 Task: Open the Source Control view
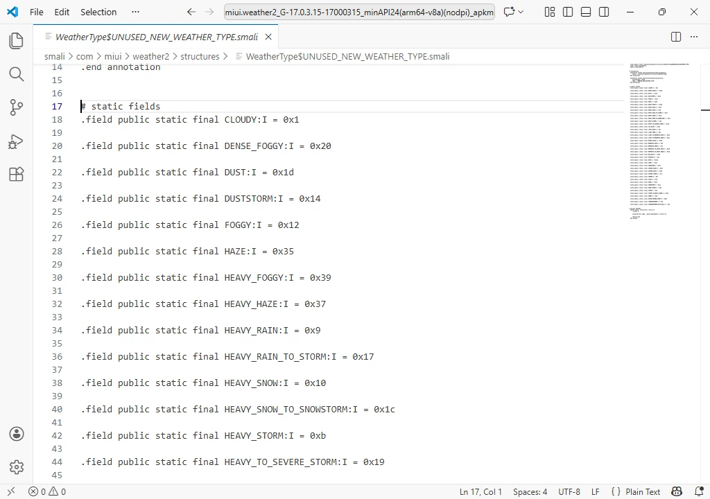17,107
